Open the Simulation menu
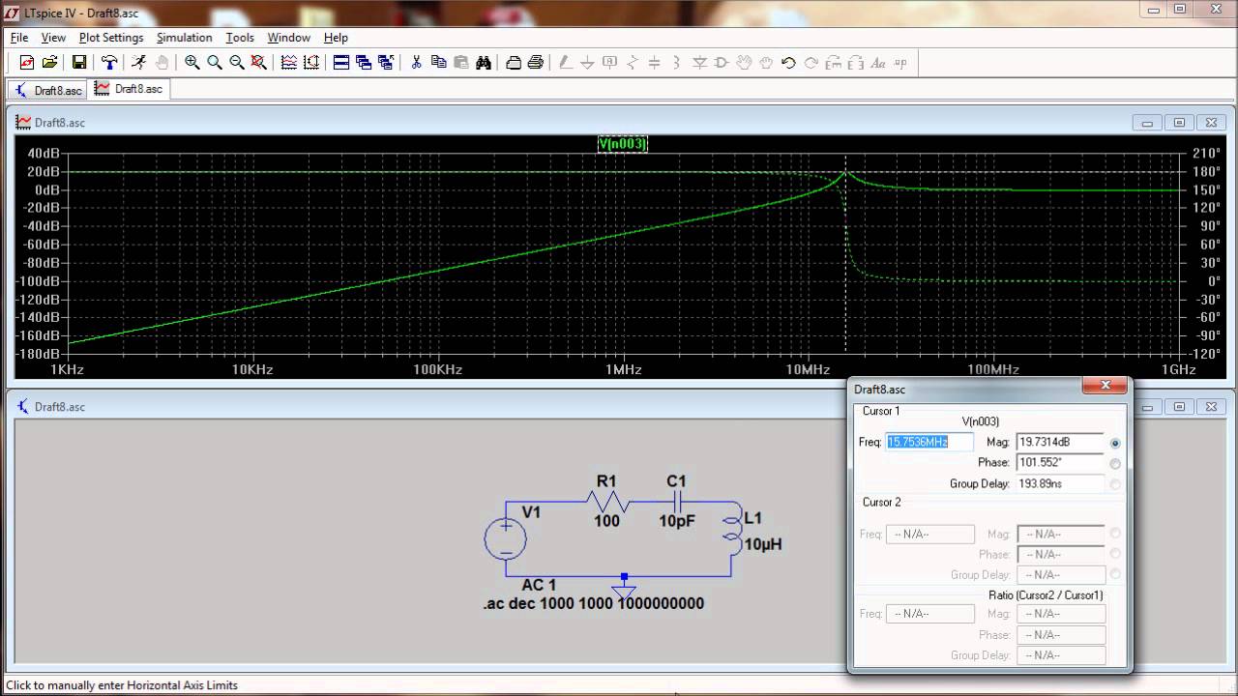Image resolution: width=1238 pixels, height=696 pixels. [x=184, y=38]
